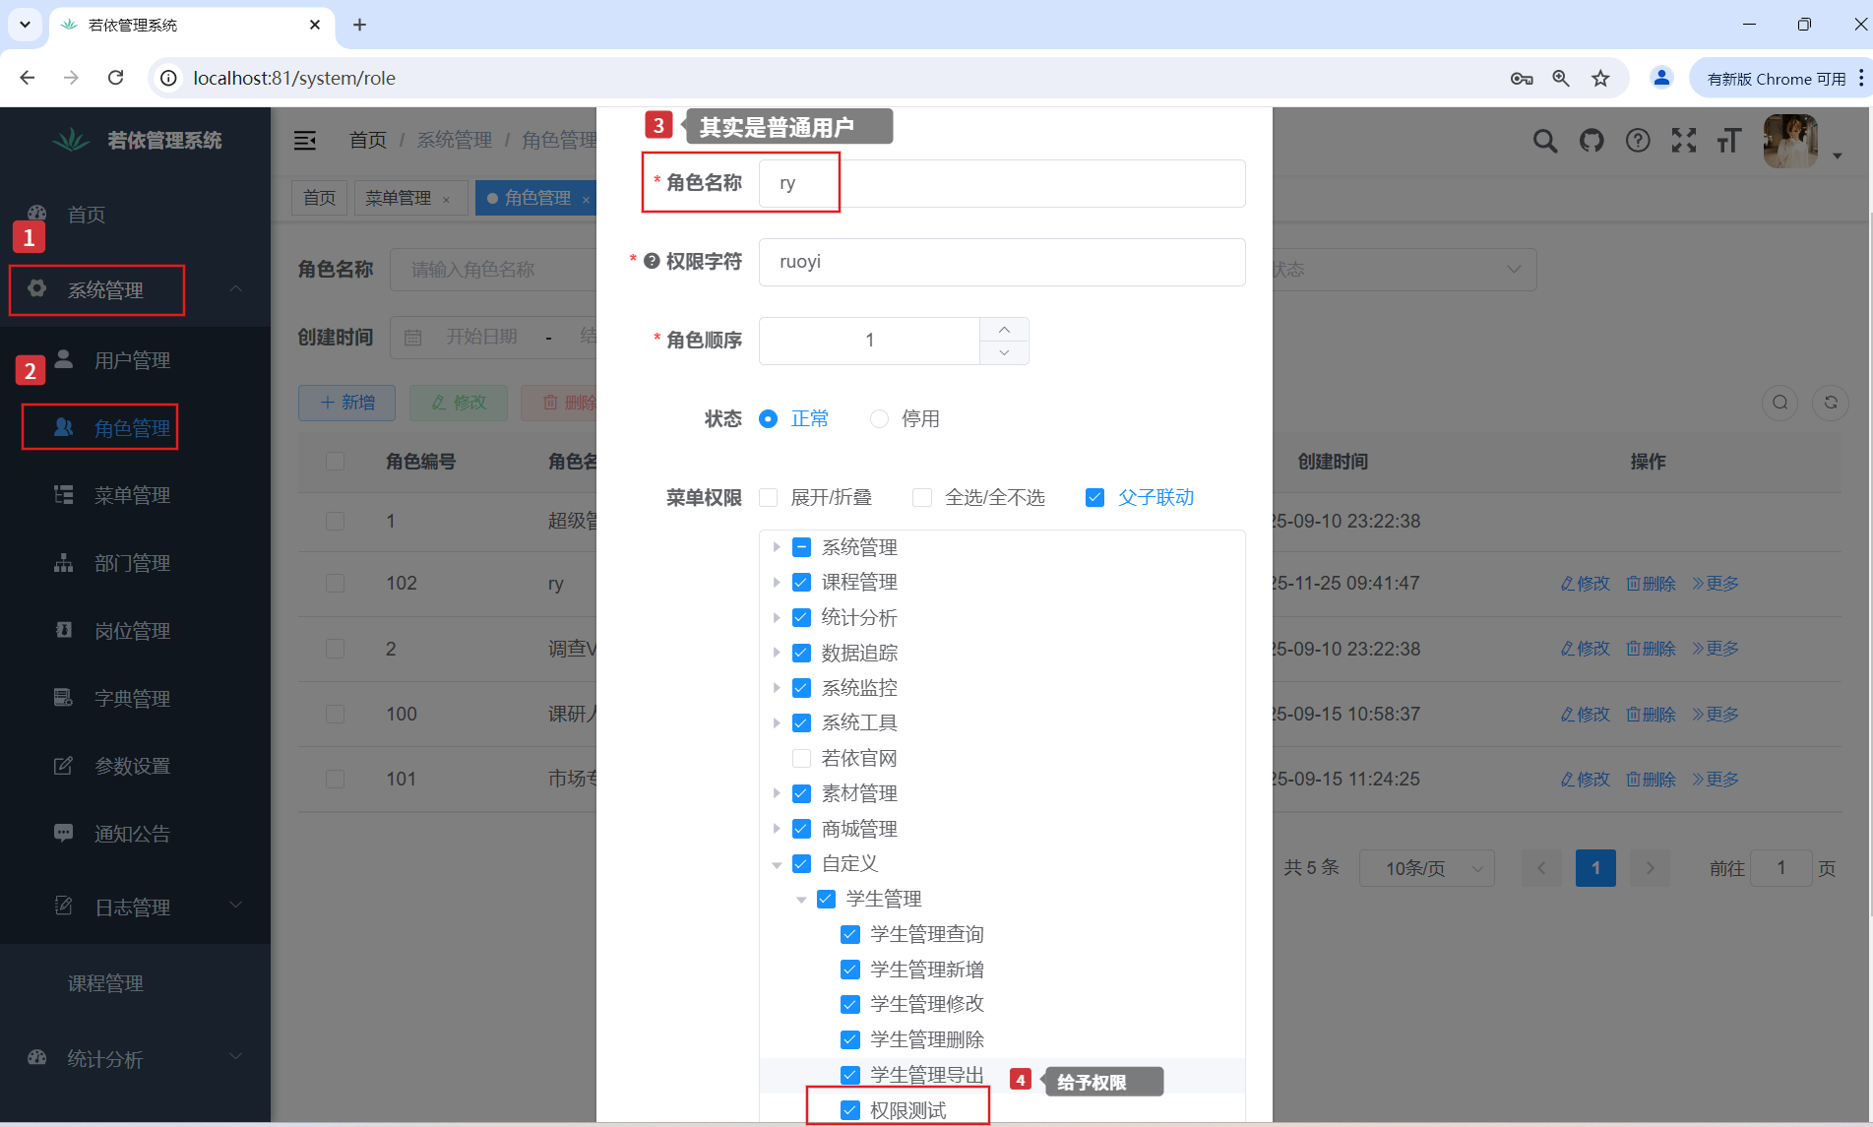Increase the 角色顺序 value

point(1004,330)
